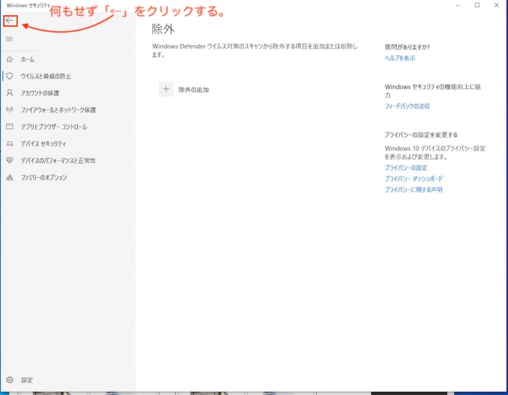Maximize the Windows セキュリティ window
508x395 pixels.
[x=477, y=5]
